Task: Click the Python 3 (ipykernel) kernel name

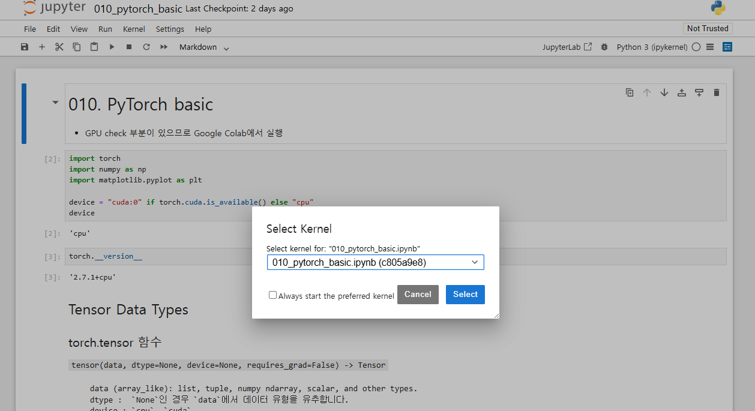Action: click(652, 47)
